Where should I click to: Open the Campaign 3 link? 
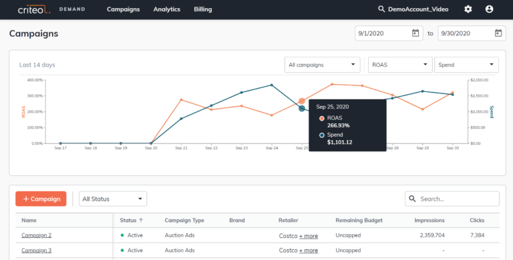click(x=36, y=250)
